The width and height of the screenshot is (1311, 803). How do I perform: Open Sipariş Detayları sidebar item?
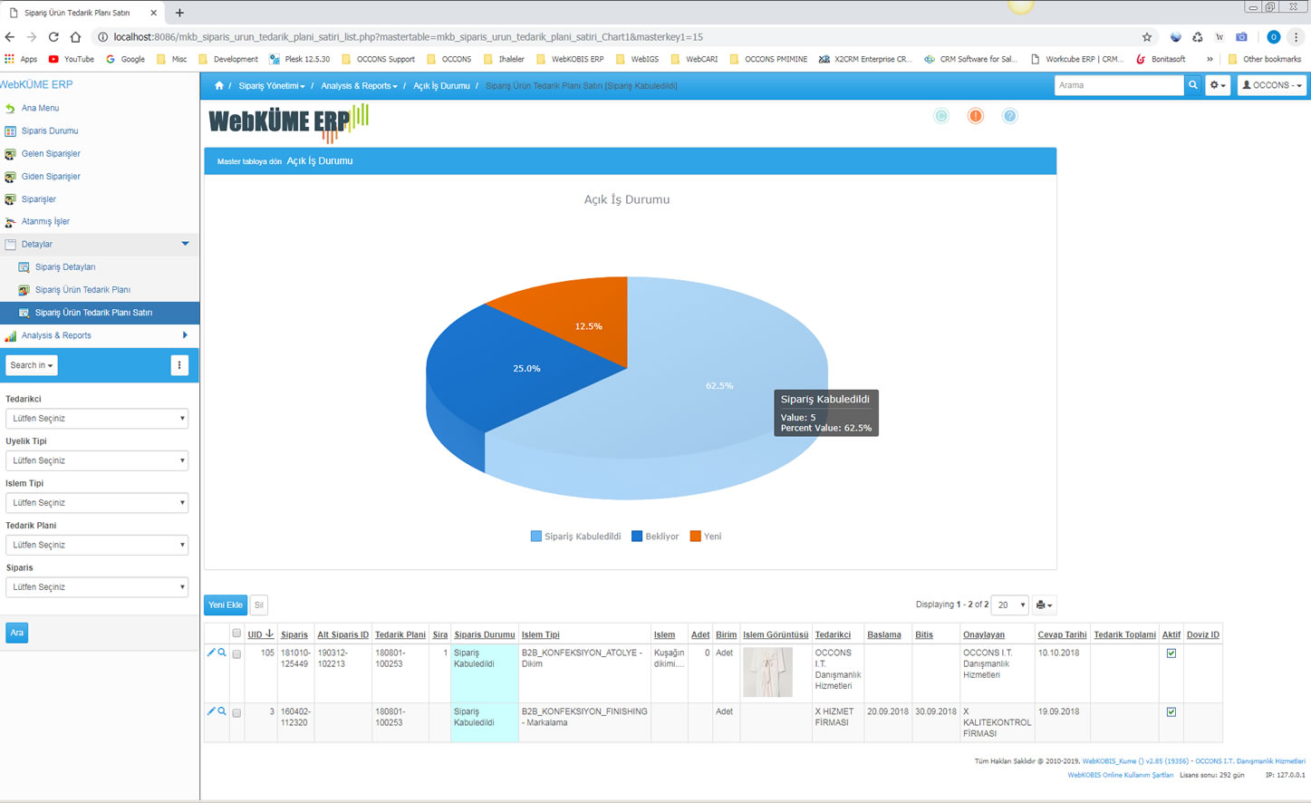tap(65, 267)
